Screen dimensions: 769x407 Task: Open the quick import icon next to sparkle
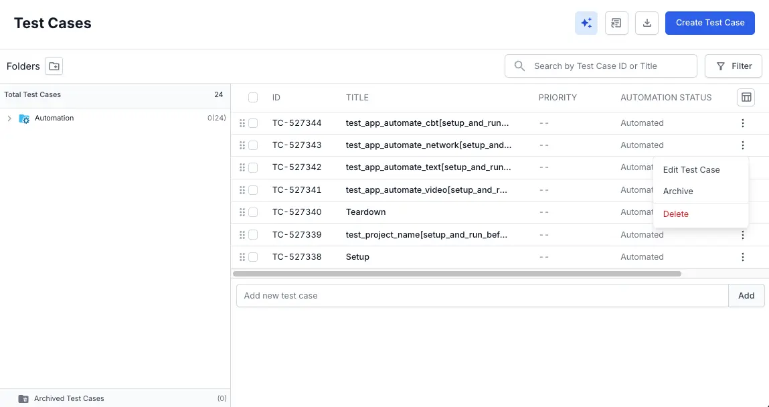pyautogui.click(x=616, y=23)
